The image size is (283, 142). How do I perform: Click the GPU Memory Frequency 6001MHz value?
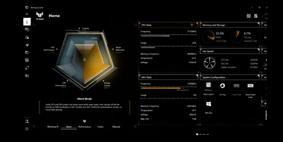pos(192,106)
